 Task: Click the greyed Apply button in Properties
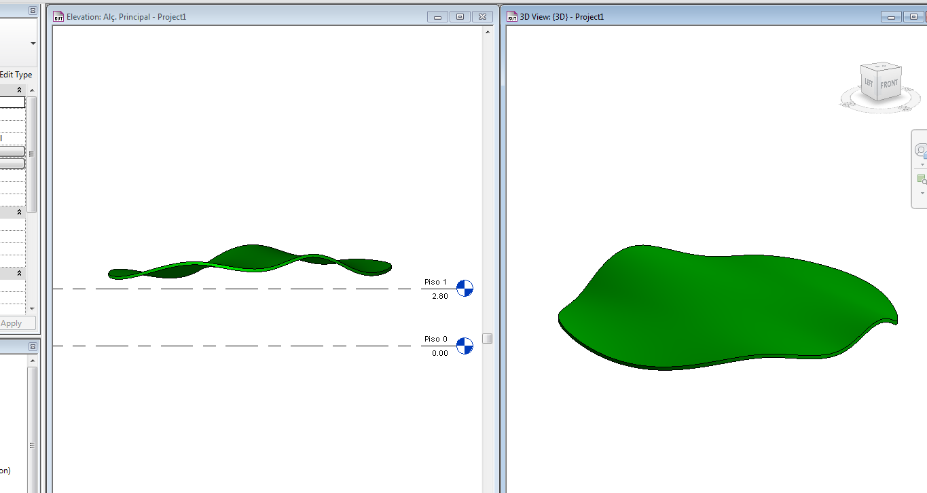pyautogui.click(x=17, y=323)
